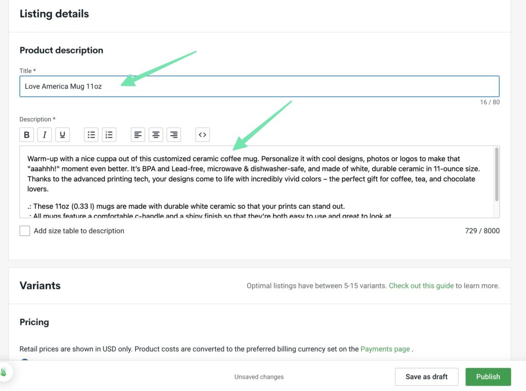Align description text to the left

click(x=138, y=135)
